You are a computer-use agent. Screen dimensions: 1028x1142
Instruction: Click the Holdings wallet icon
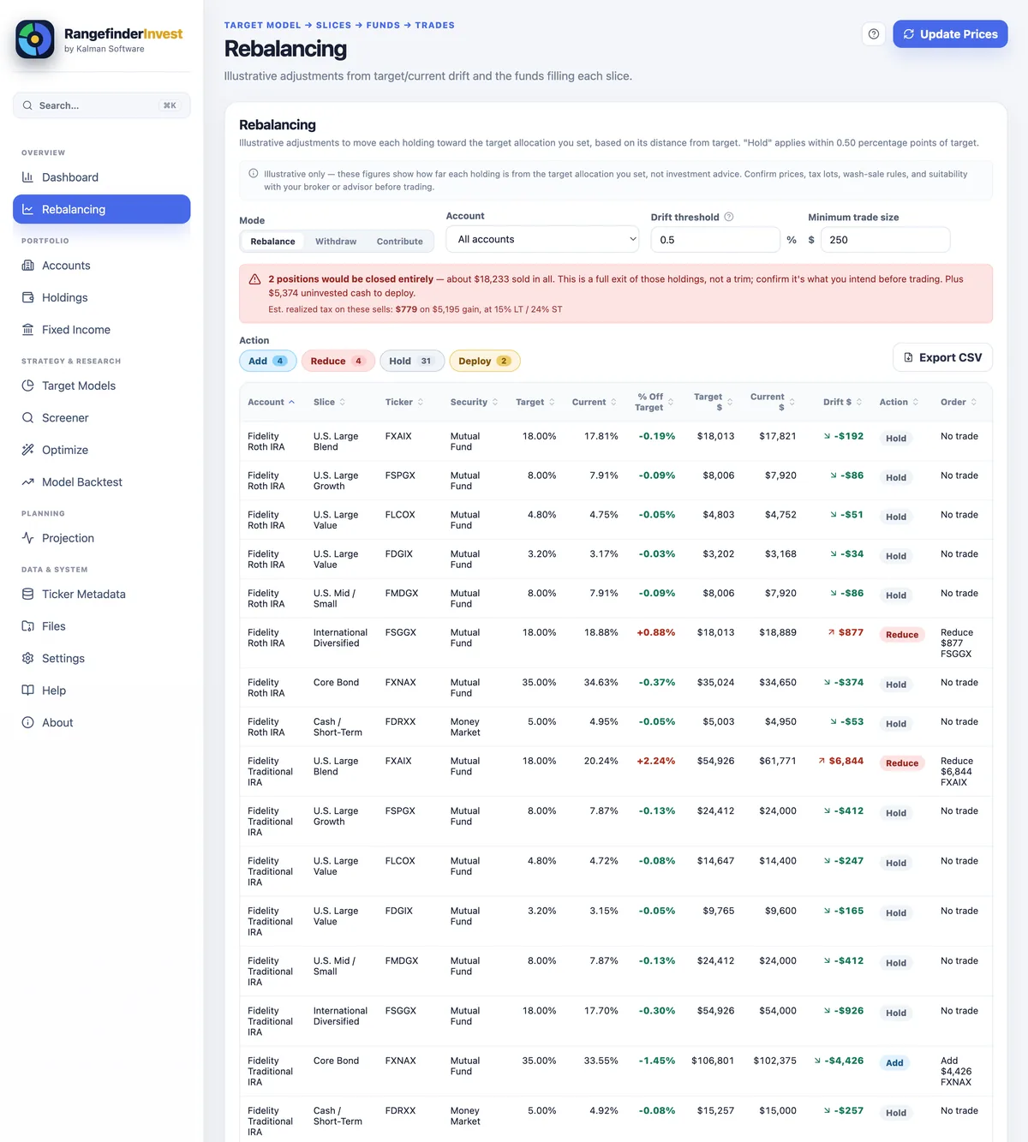point(27,297)
